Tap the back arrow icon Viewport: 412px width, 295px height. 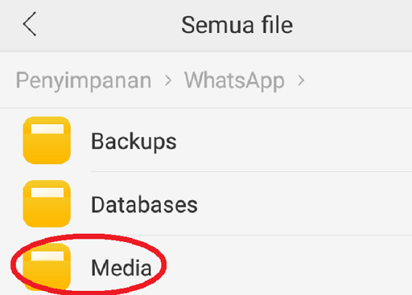coord(29,25)
